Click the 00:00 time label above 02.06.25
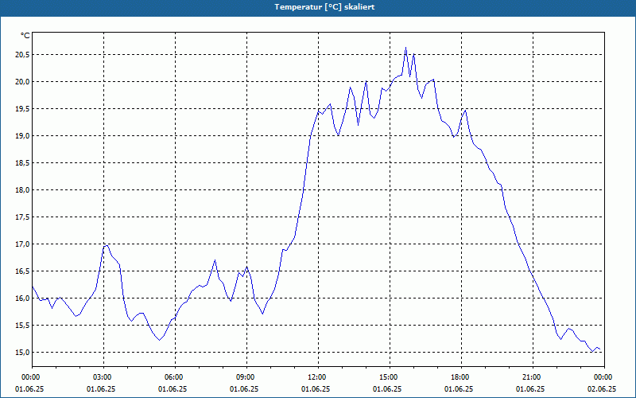 [x=604, y=377]
